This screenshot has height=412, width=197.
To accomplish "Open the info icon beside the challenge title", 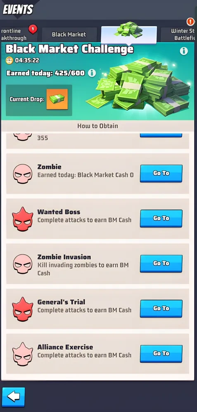I will pyautogui.click(x=184, y=51).
